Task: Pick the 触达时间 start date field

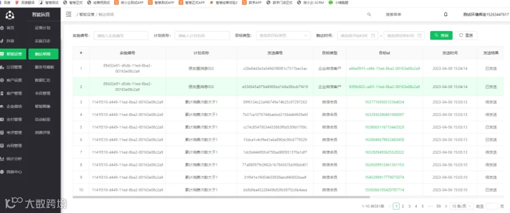Action: point(358,36)
